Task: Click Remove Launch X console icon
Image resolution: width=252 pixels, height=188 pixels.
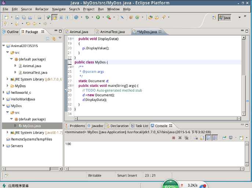Action: point(180,138)
